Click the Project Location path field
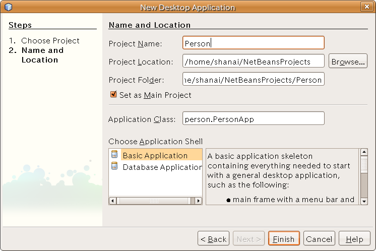This screenshot has width=376, height=251. coord(253,61)
